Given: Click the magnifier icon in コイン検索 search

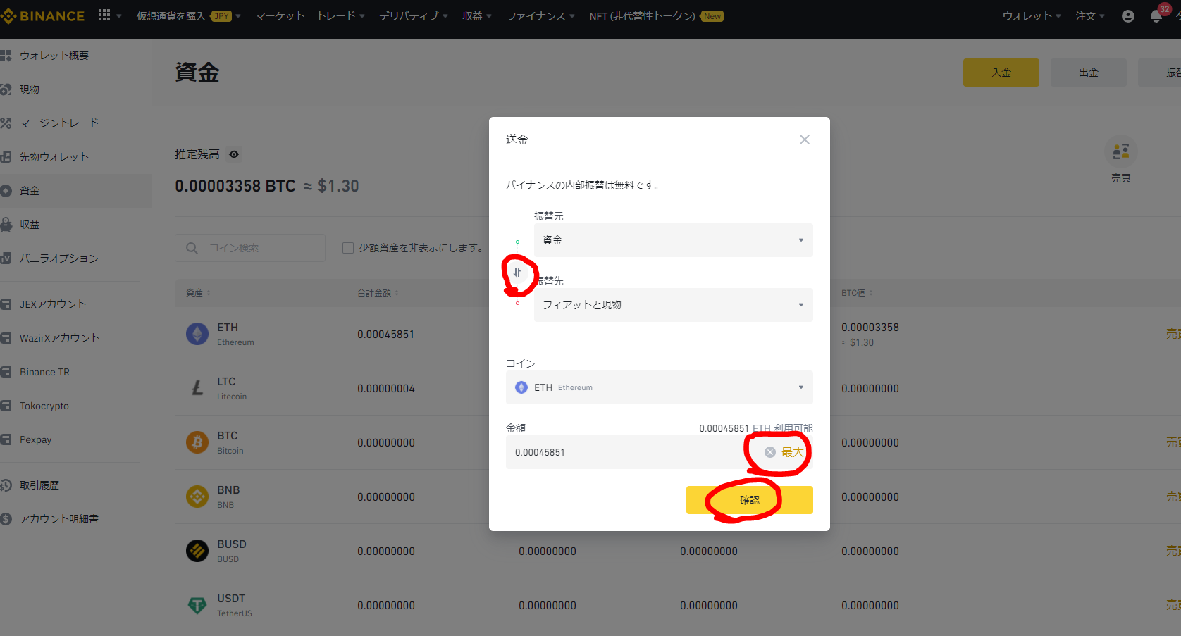Looking at the screenshot, I should [x=192, y=247].
